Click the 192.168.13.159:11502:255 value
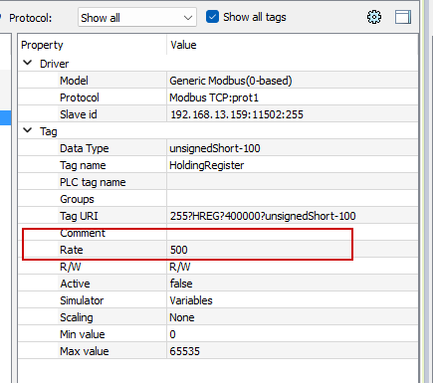The image size is (433, 383). click(237, 114)
